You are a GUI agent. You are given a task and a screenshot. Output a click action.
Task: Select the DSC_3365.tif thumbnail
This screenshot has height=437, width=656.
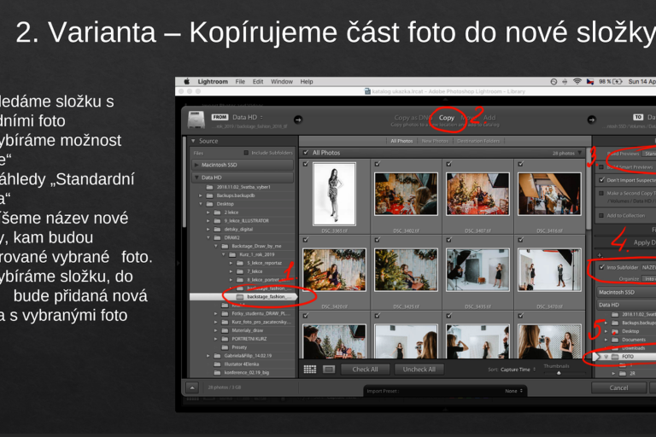334,194
